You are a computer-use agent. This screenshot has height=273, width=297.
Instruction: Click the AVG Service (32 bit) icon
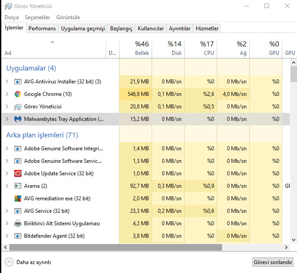18,211
